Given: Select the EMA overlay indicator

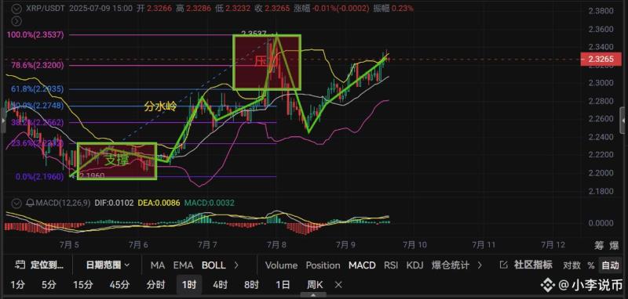Looking at the screenshot, I should pos(184,265).
